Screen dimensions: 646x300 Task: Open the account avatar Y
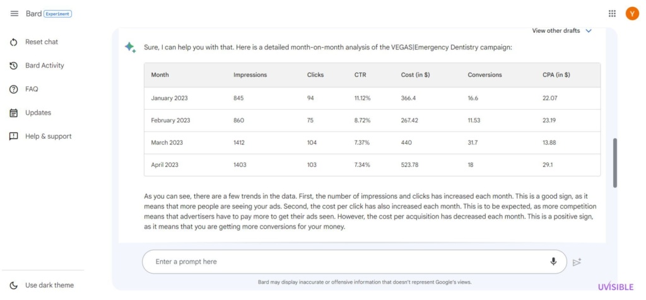pos(632,14)
